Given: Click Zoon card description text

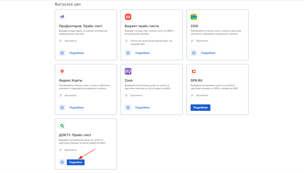Looking at the screenshot, I should tap(147, 87).
